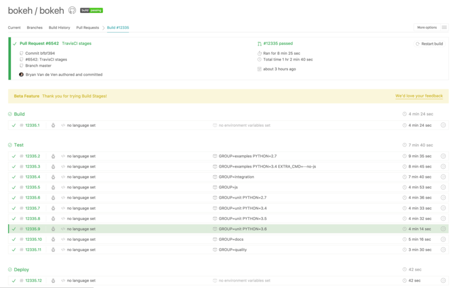Image resolution: width=451 pixels, height=288 pixels.
Task: Open job 12335.6 details
Action: point(32,198)
